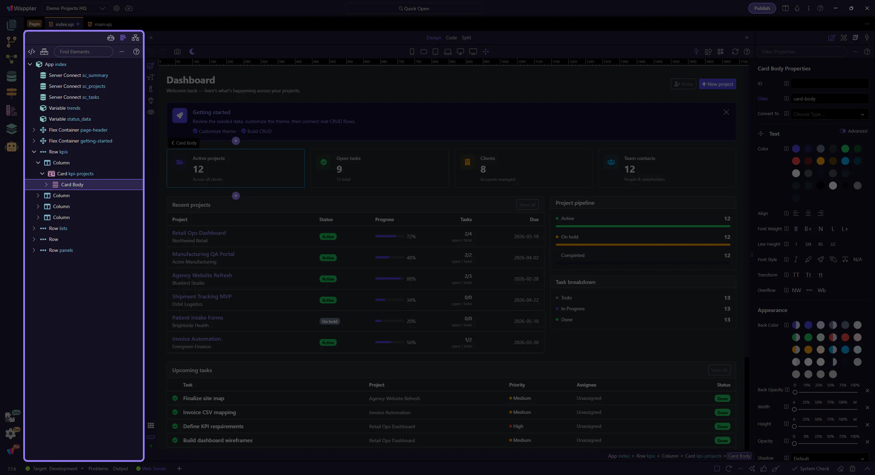Open the Database Manager sidebar icon
Image resolution: width=875 pixels, height=475 pixels.
pos(11,76)
